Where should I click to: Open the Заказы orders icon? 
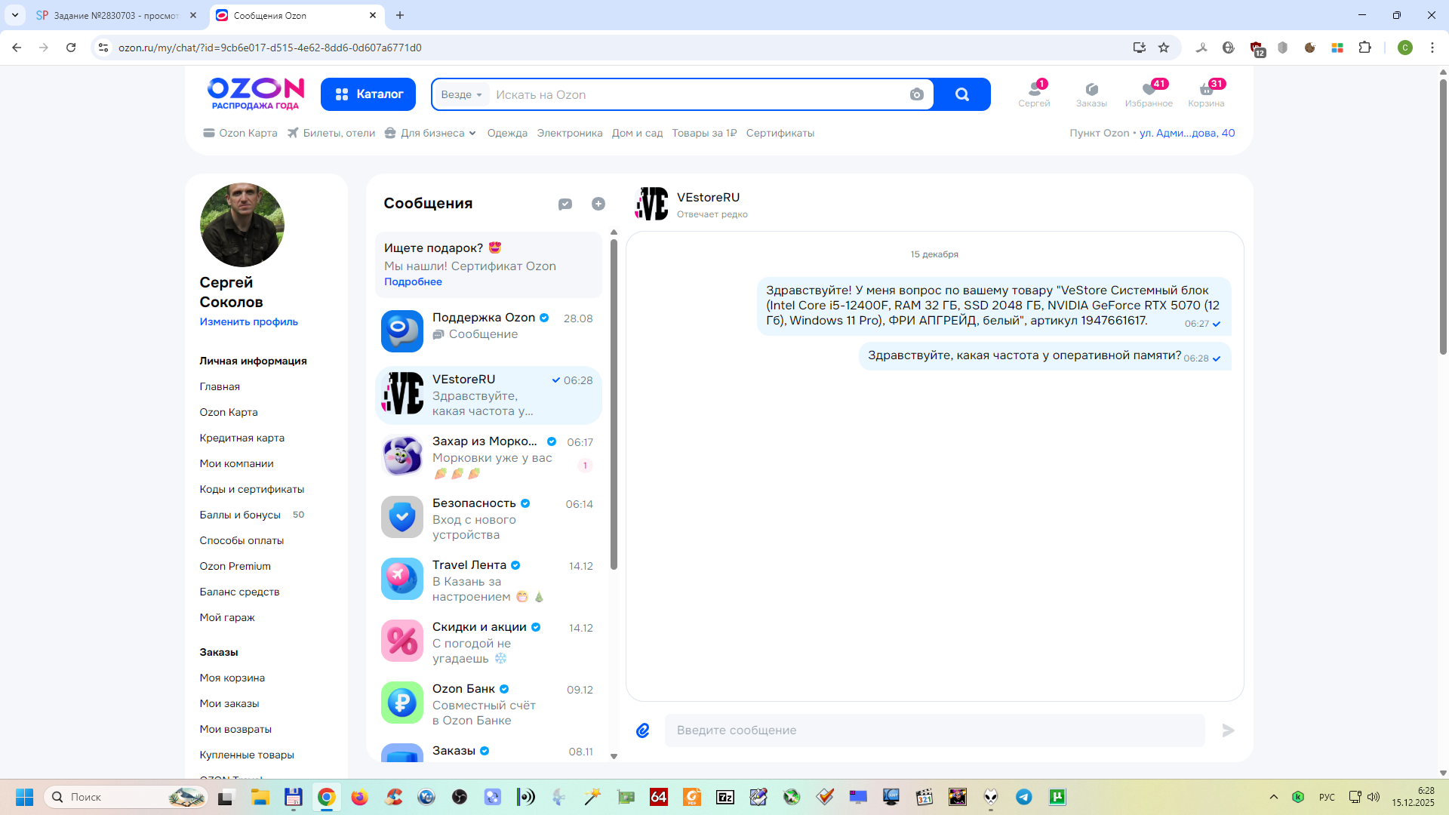coord(1091,94)
